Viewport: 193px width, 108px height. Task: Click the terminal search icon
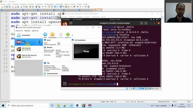click(x=141, y=23)
